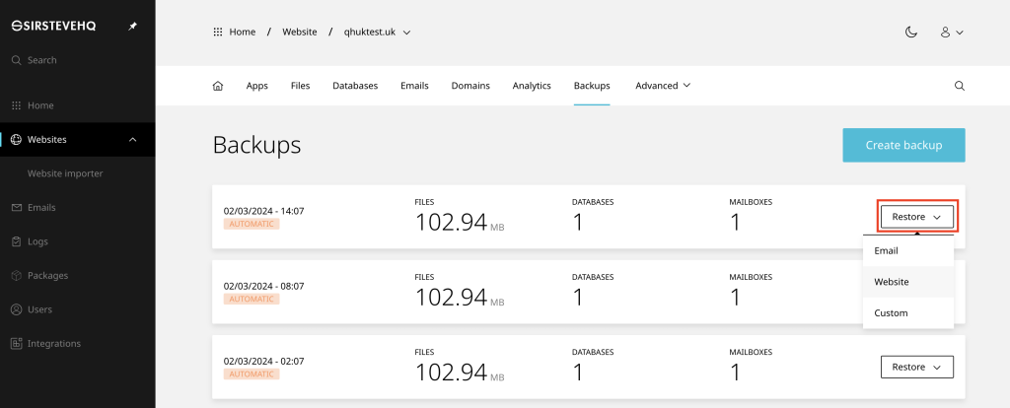Click the Backups page heading

point(256,146)
